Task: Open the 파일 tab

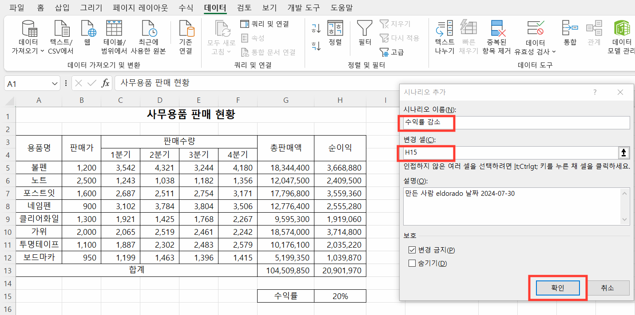Action: coord(17,8)
